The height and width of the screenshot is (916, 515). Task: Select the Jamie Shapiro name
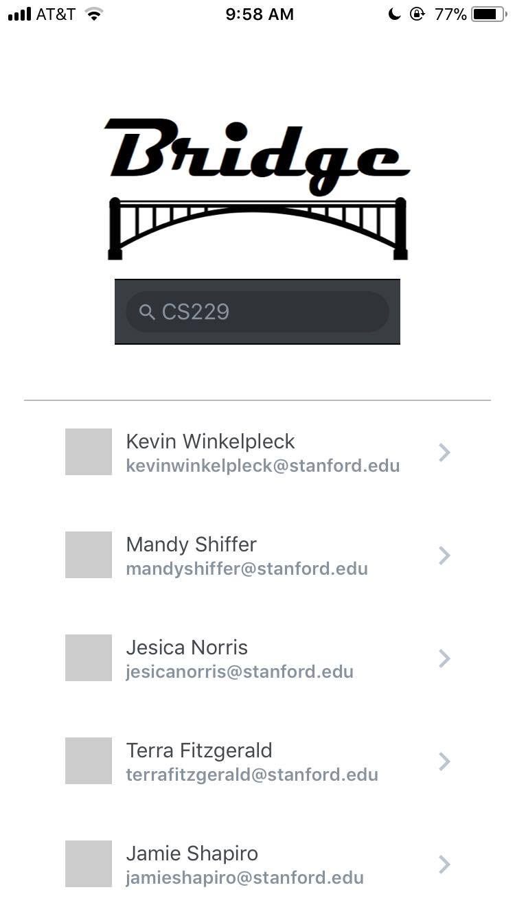(x=192, y=854)
